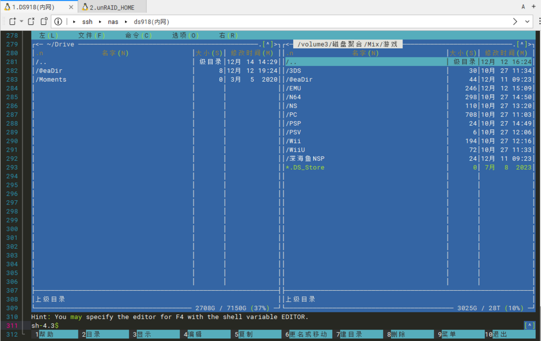Open the 选项(O) menu
This screenshot has width=541, height=341.
click(x=185, y=35)
